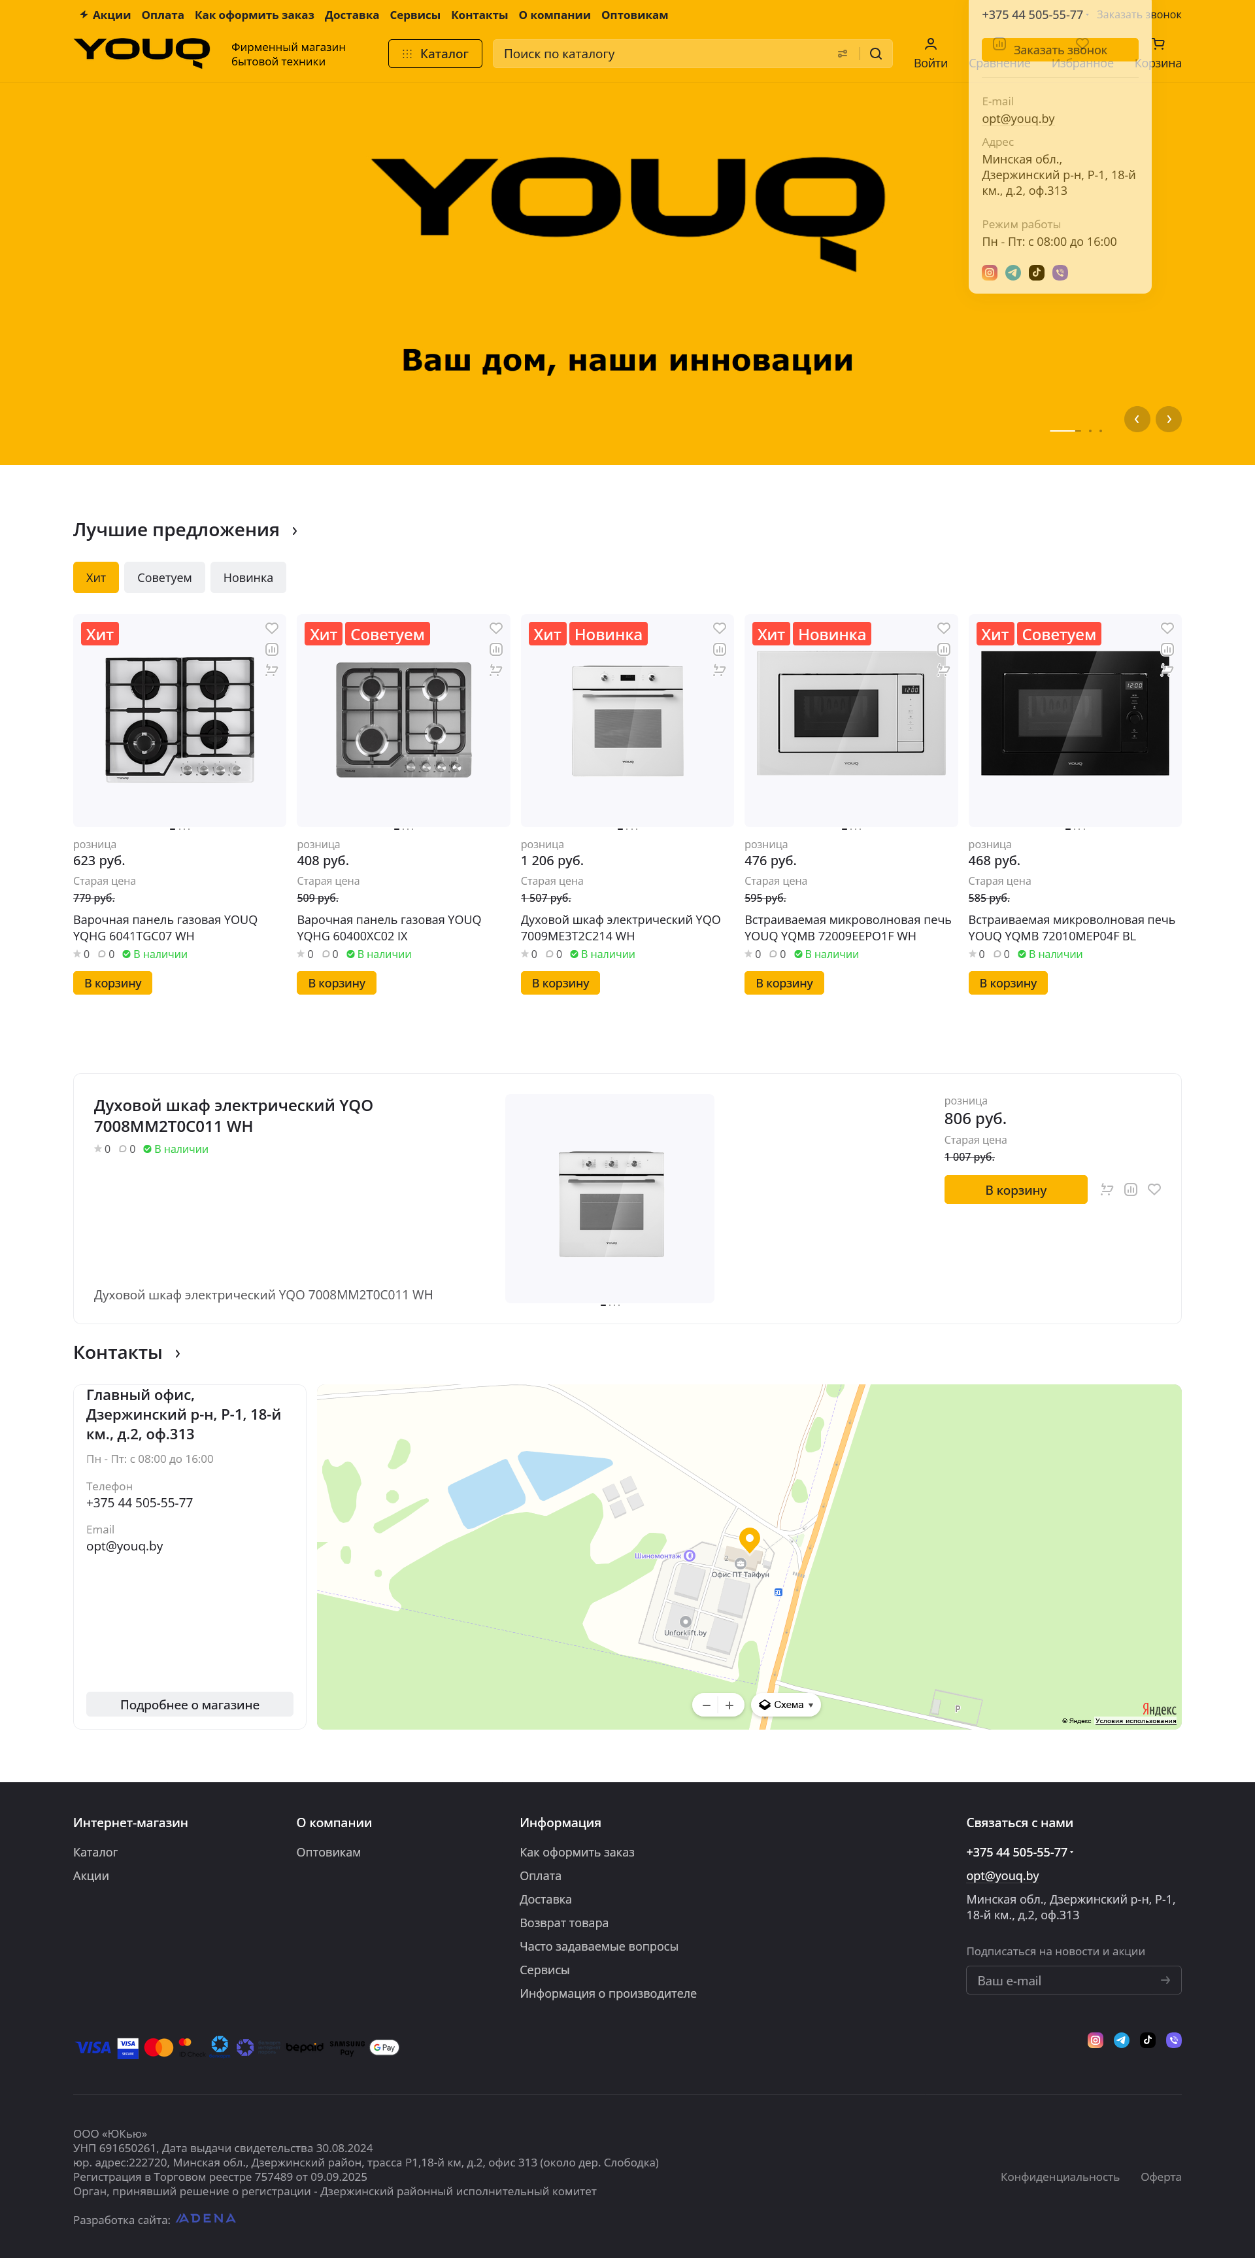This screenshot has width=1255, height=2258.
Task: Open Instagram icon in footer
Action: (x=1095, y=2040)
